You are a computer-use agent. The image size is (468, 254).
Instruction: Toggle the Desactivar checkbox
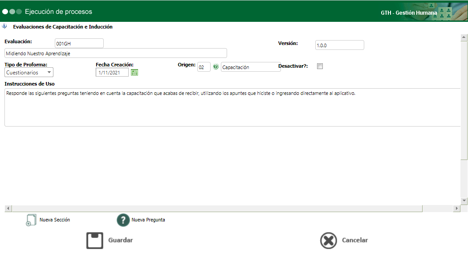pyautogui.click(x=320, y=66)
